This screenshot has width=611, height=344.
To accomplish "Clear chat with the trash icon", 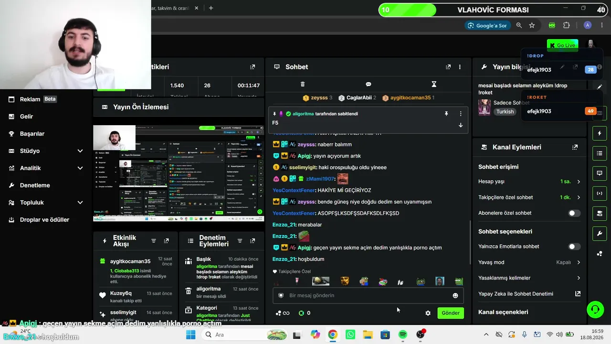I will 303,84.
